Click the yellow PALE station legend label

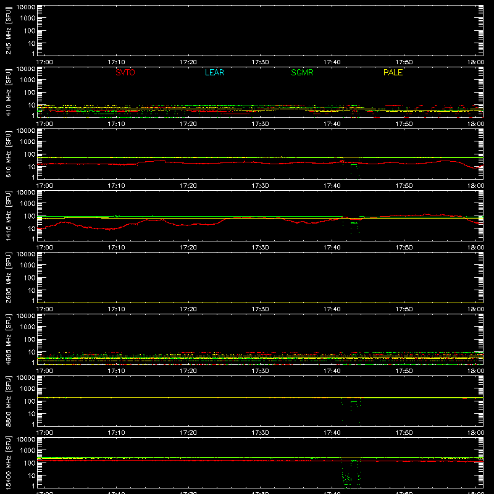(x=393, y=72)
